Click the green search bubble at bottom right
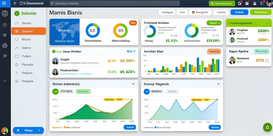The image size is (273, 136). 267,127
